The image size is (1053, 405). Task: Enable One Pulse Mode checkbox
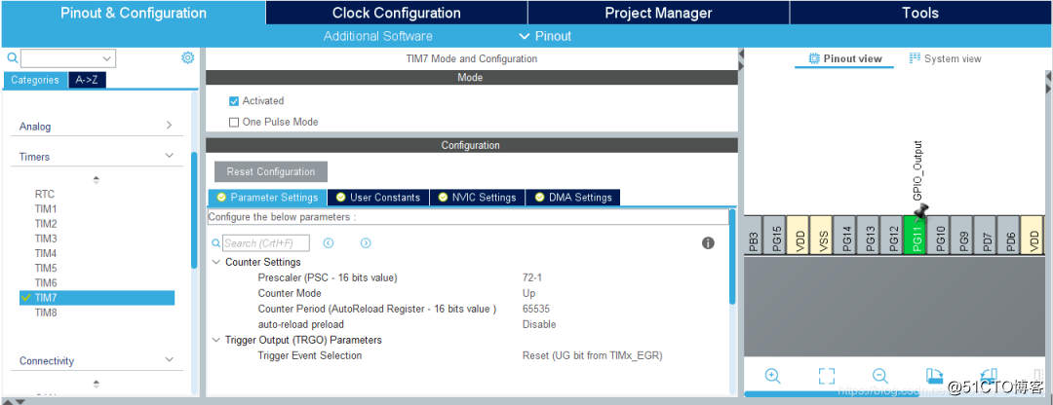pos(234,123)
